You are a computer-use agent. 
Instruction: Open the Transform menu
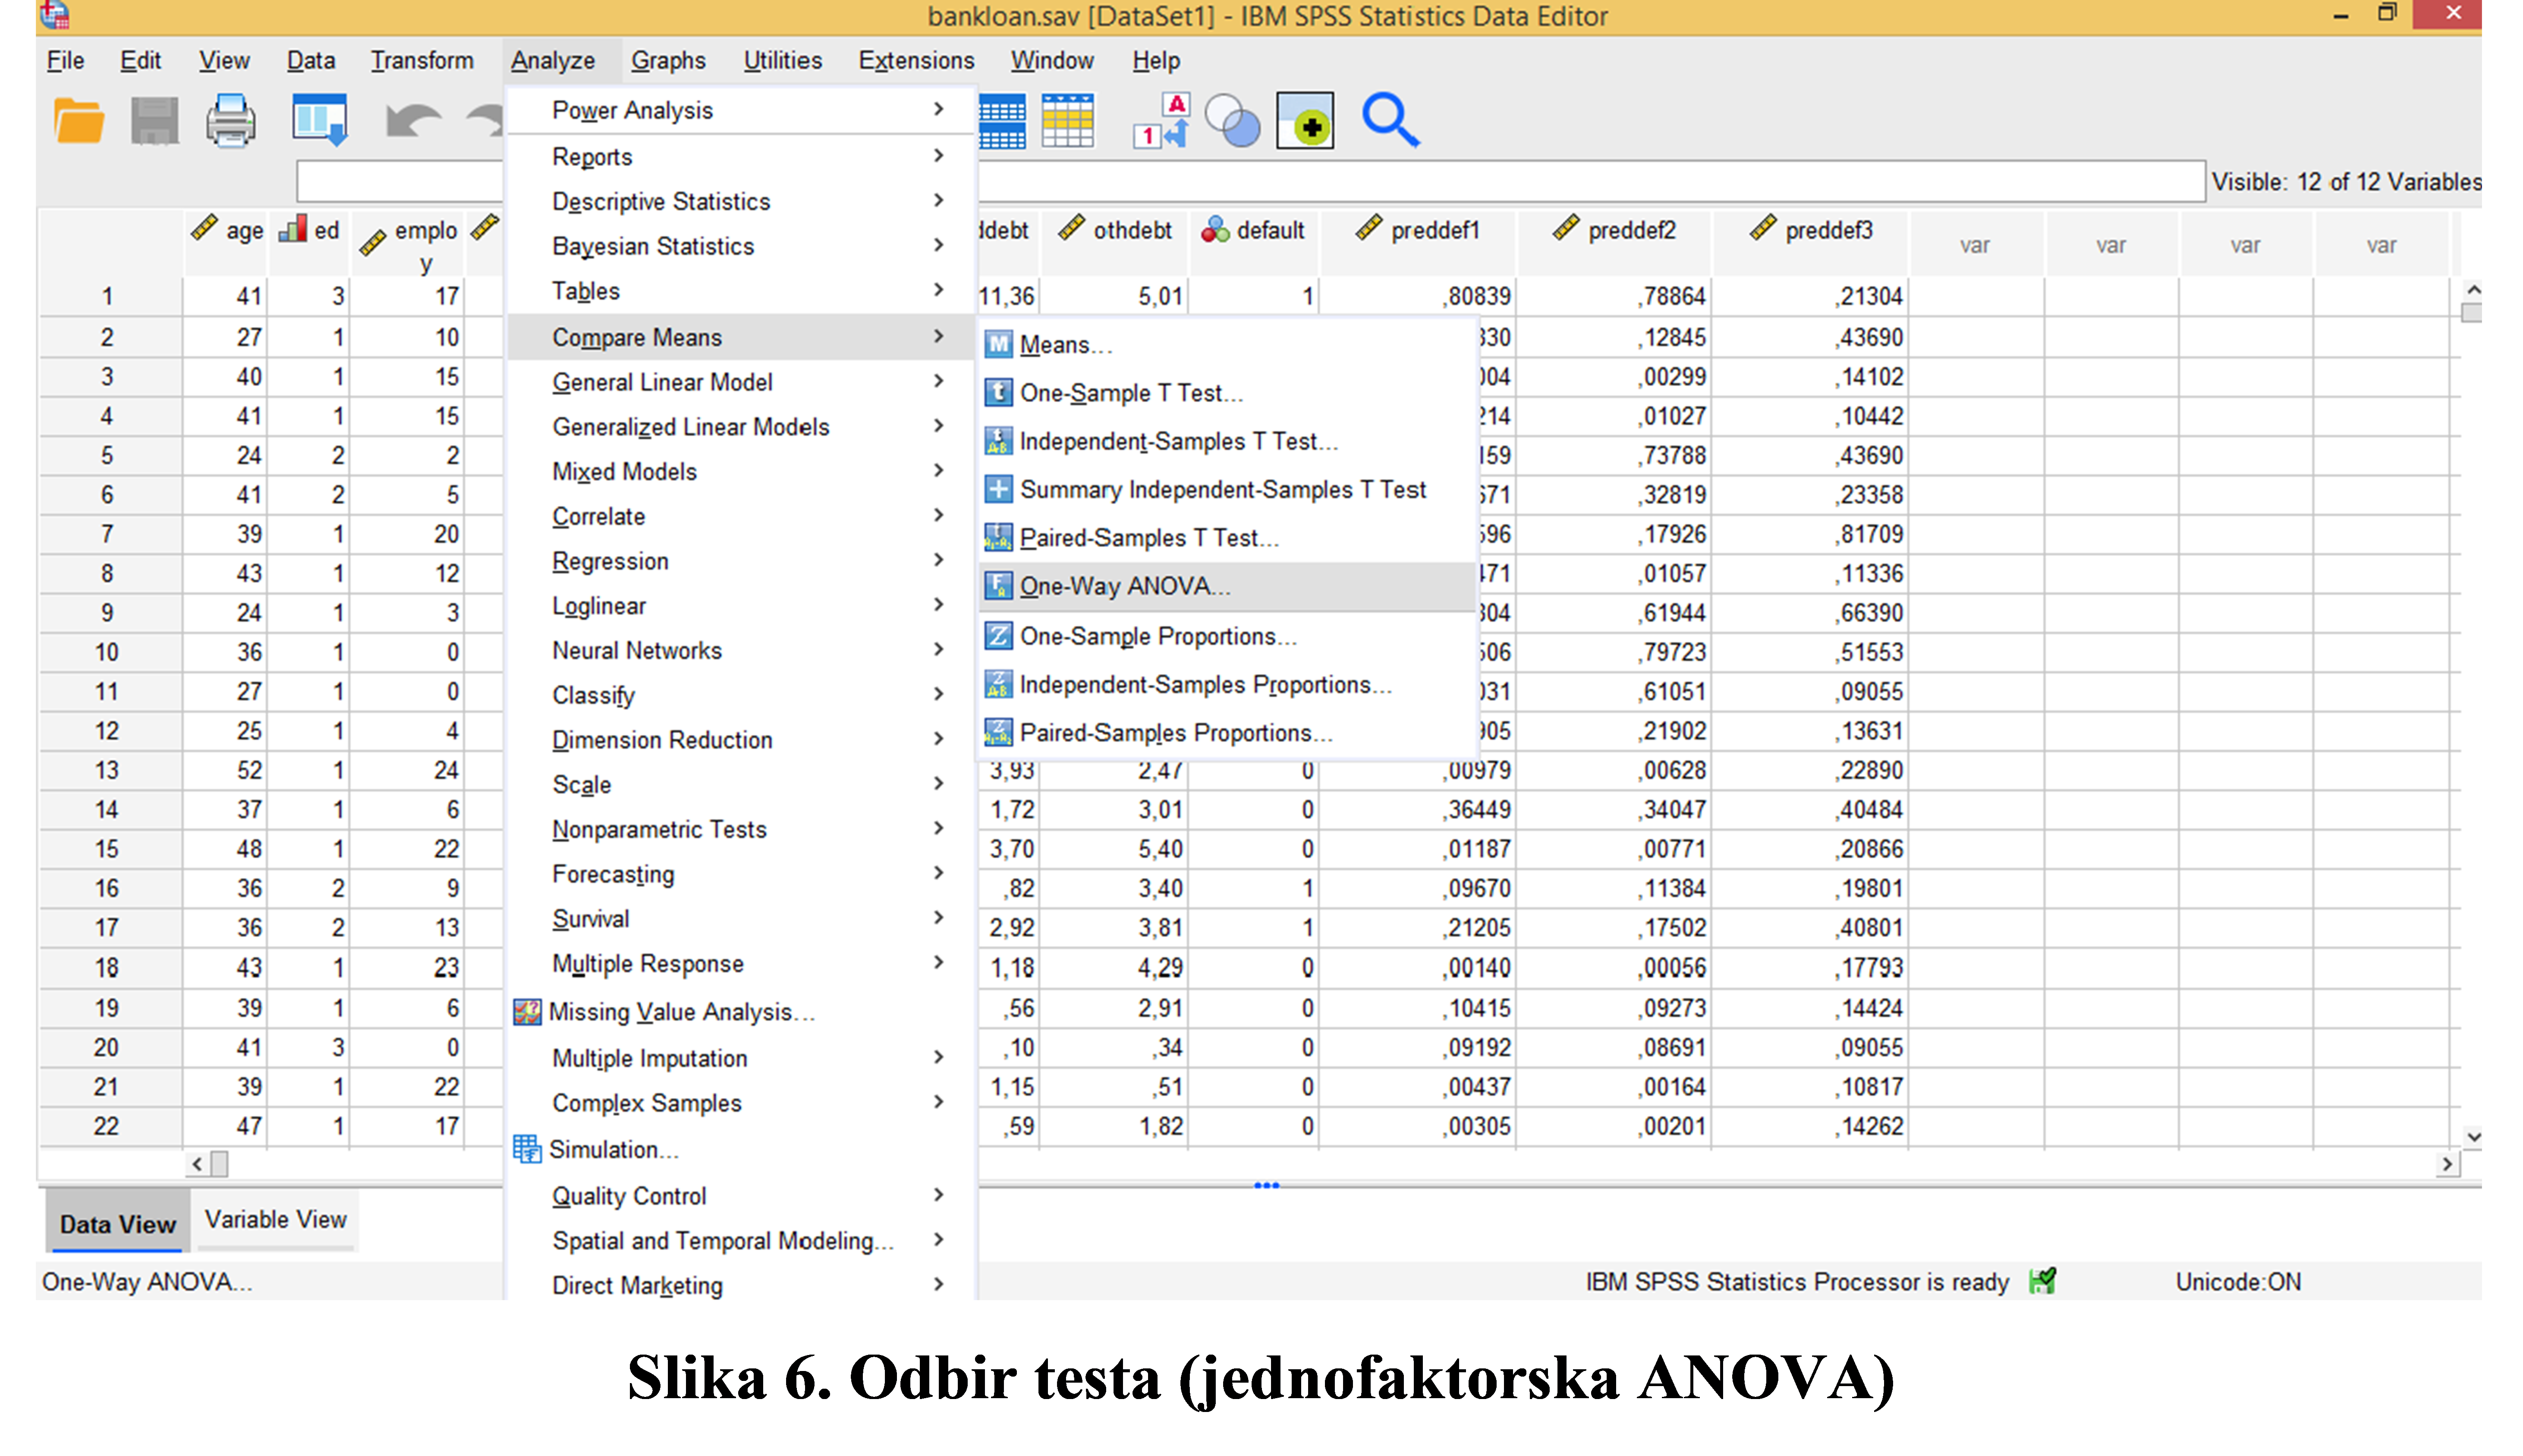coord(422,61)
